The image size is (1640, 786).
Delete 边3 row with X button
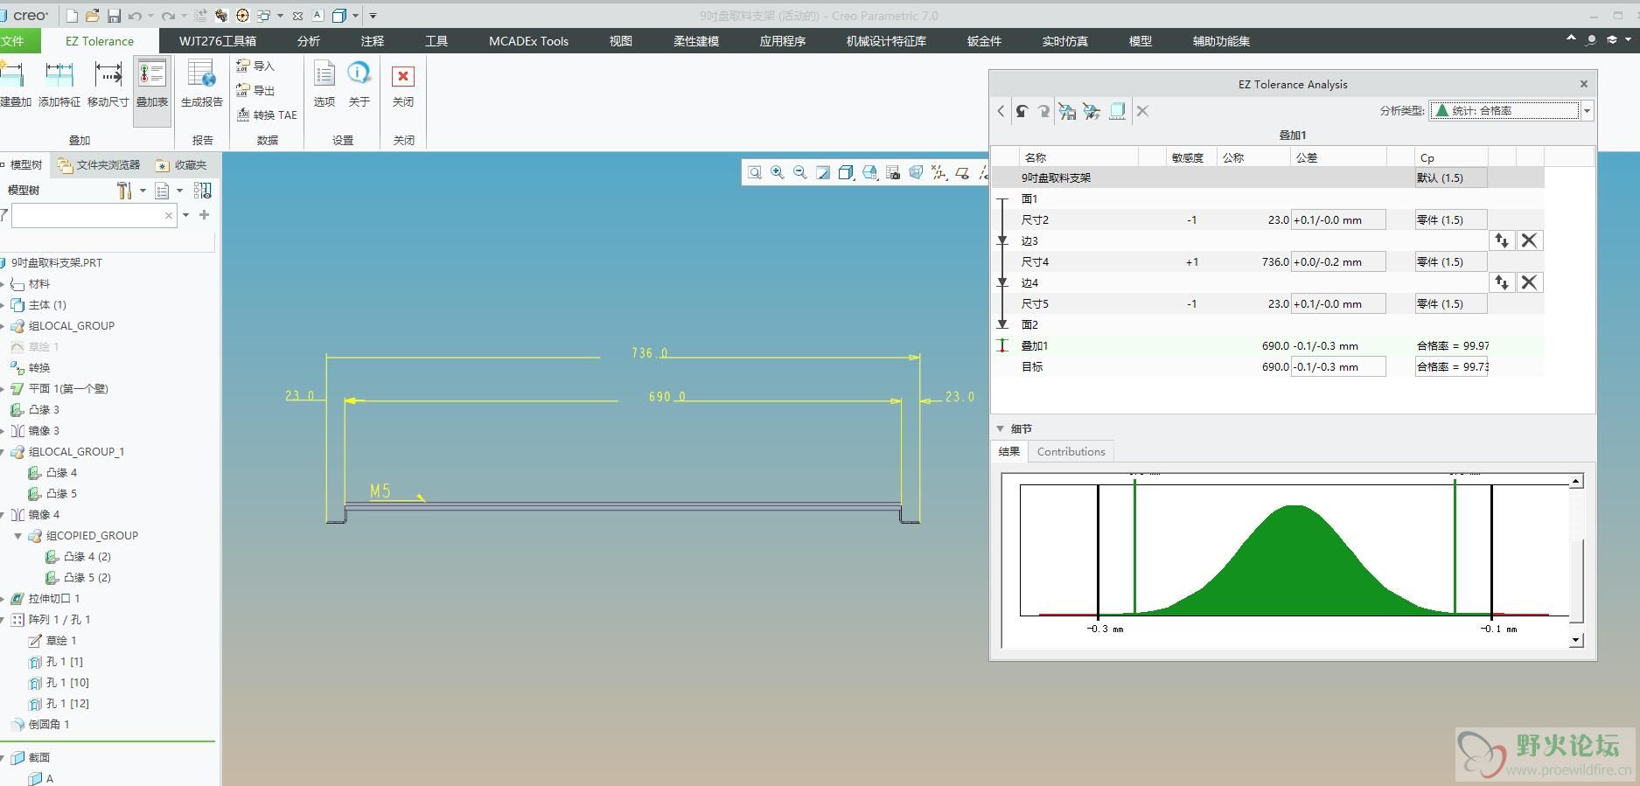(x=1529, y=240)
